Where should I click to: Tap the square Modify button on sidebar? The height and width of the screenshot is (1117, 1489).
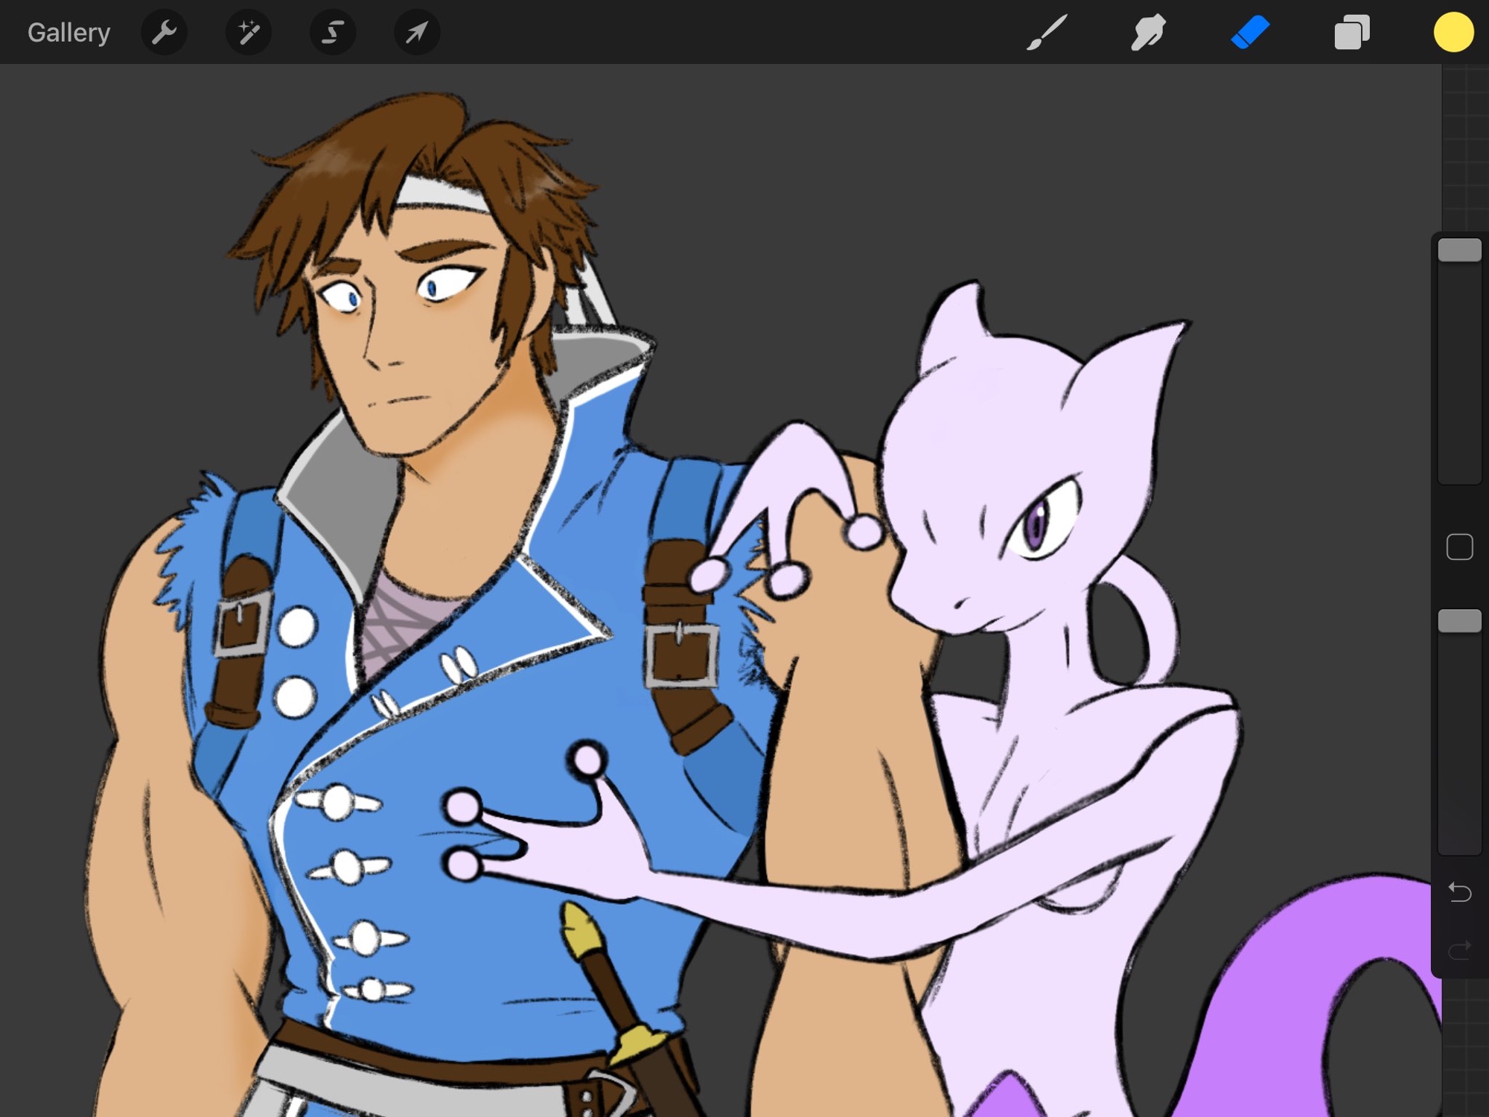1459,547
